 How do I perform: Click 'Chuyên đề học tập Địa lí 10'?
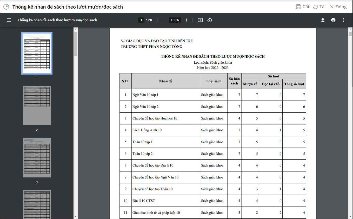click(x=153, y=165)
